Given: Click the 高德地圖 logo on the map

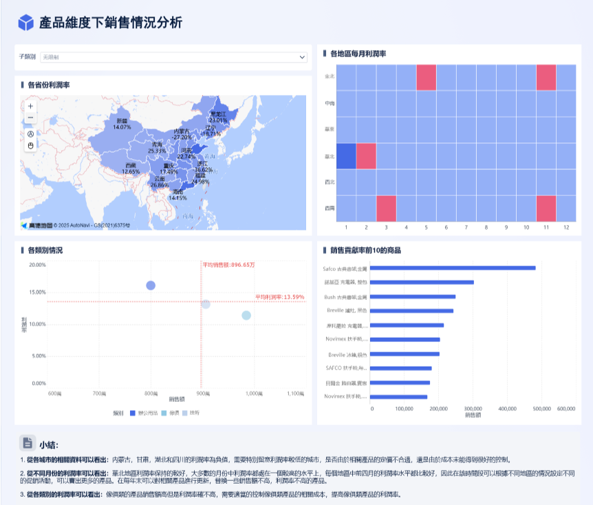Looking at the screenshot, I should [37, 226].
